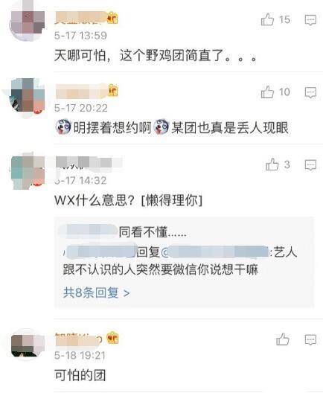Screen dimensions: 323x393
Task: Reply to the 13:59 comment via bubble icon
Action: [310, 20]
